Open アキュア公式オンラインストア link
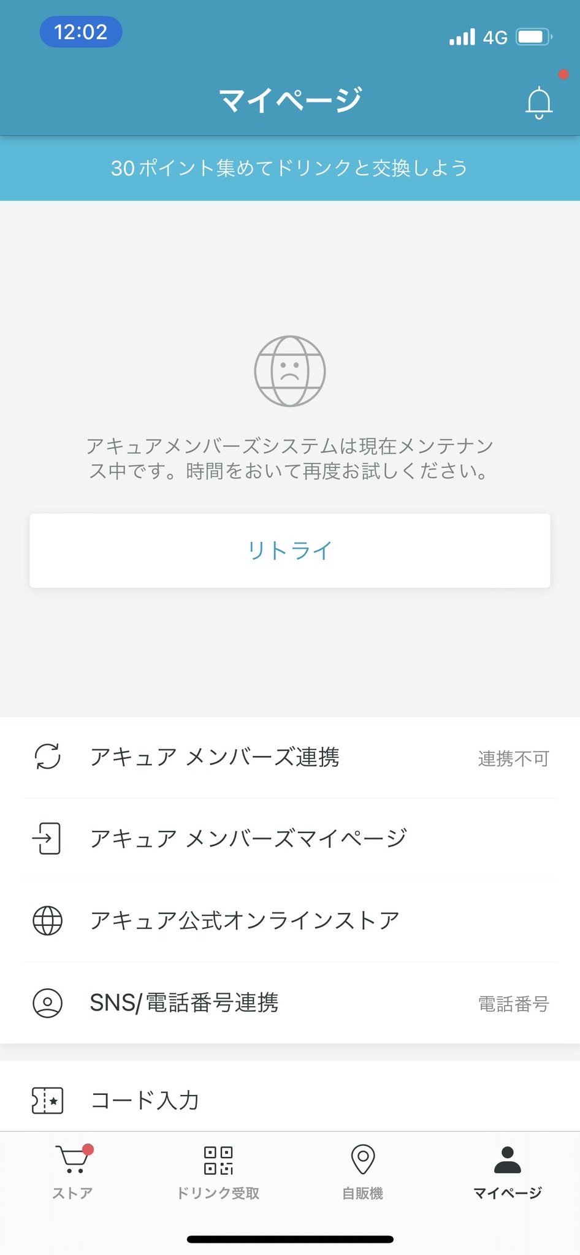 click(x=245, y=920)
